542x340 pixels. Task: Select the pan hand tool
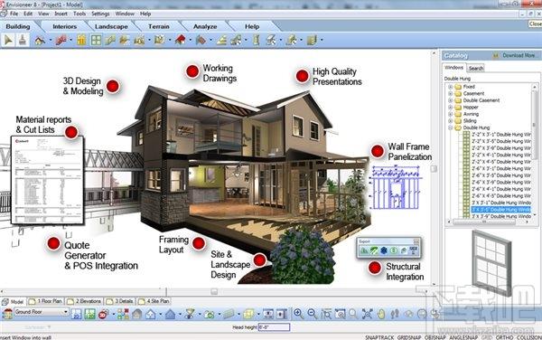click(x=381, y=314)
